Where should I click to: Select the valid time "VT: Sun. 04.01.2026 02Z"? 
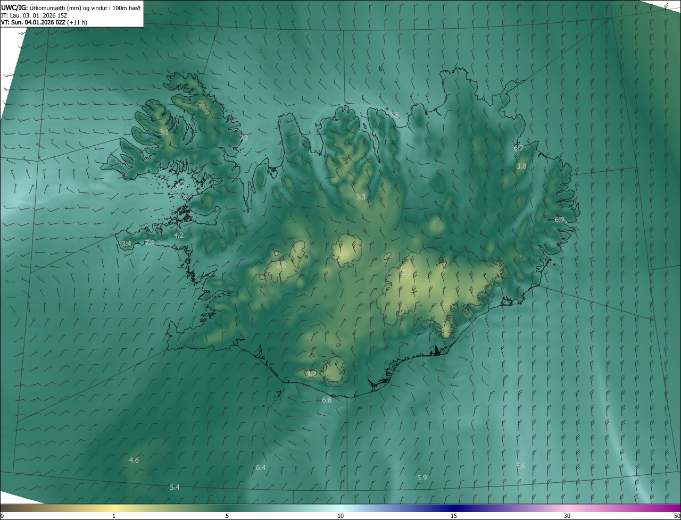point(34,22)
